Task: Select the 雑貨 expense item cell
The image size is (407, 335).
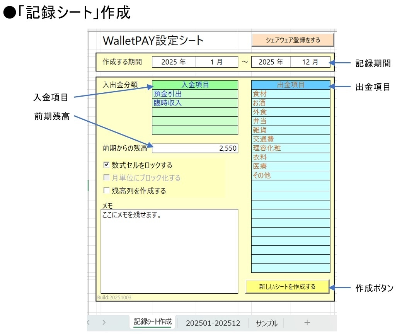Action: tap(291, 130)
